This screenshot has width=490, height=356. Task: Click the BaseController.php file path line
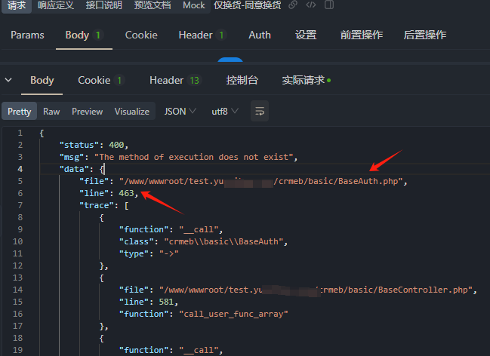click(298, 290)
